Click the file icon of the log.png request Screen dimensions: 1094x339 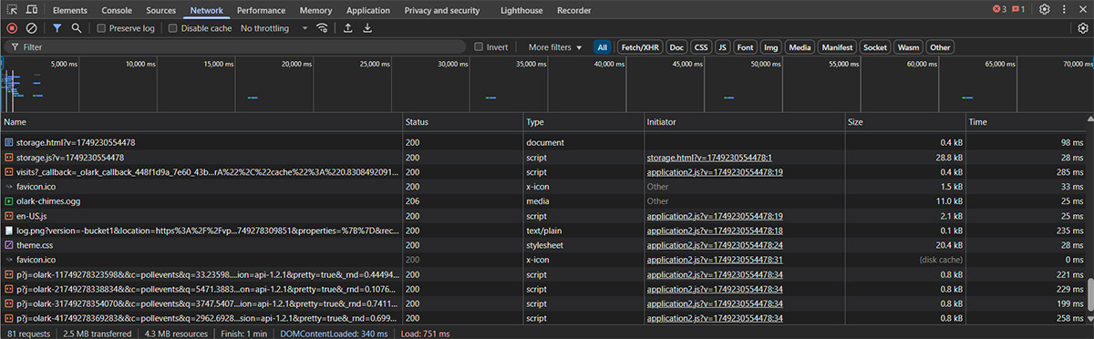pyautogui.click(x=9, y=231)
